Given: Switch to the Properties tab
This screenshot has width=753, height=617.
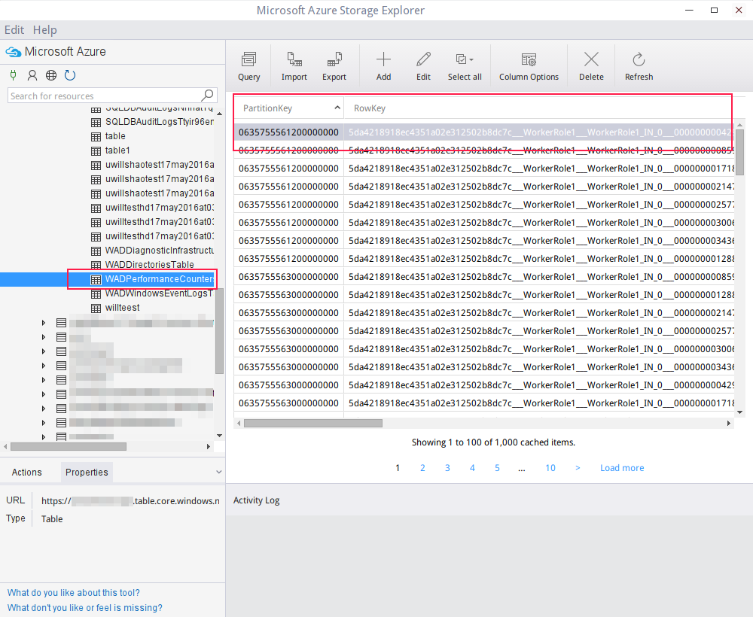Looking at the screenshot, I should (87, 472).
